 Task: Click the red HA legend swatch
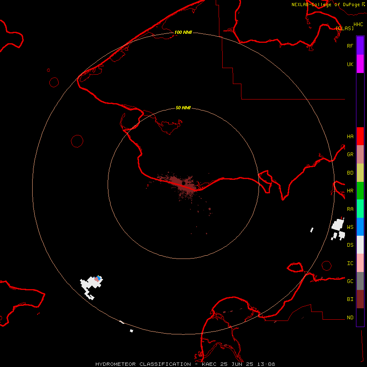360,136
